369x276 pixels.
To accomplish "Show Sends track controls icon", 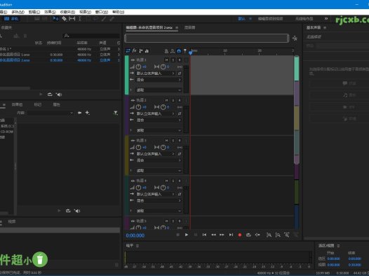I will click(141, 50).
